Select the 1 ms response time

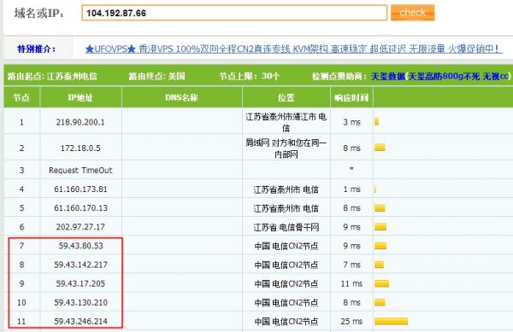pyautogui.click(x=351, y=189)
